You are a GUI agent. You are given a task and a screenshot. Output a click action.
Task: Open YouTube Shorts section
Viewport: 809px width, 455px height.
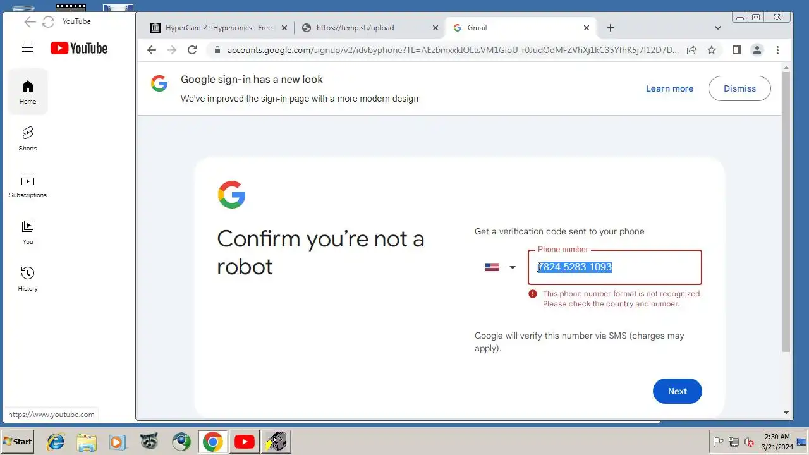click(28, 138)
